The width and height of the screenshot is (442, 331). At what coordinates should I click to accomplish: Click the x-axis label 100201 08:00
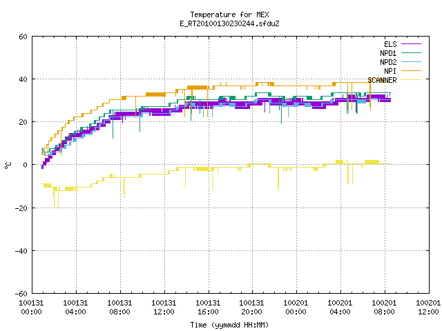pos(384,308)
